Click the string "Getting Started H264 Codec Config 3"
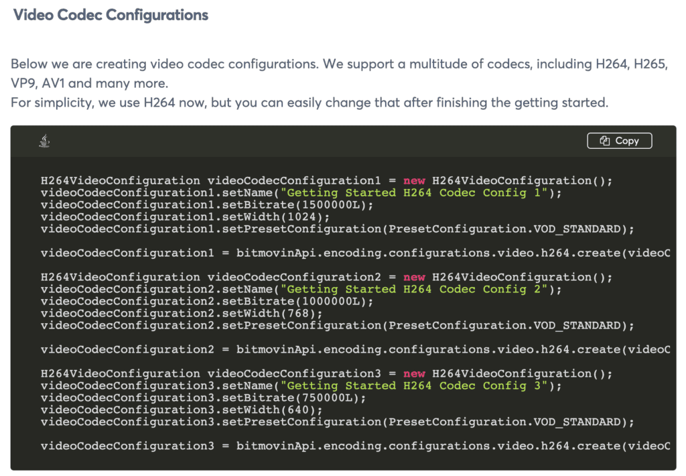This screenshot has width=686, height=476. (x=414, y=385)
